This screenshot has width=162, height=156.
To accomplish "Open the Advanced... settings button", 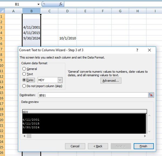I will tap(111, 81).
